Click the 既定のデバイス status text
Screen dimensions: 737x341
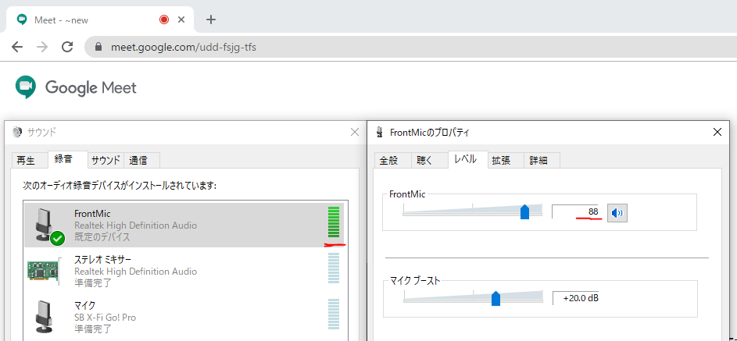pos(102,237)
